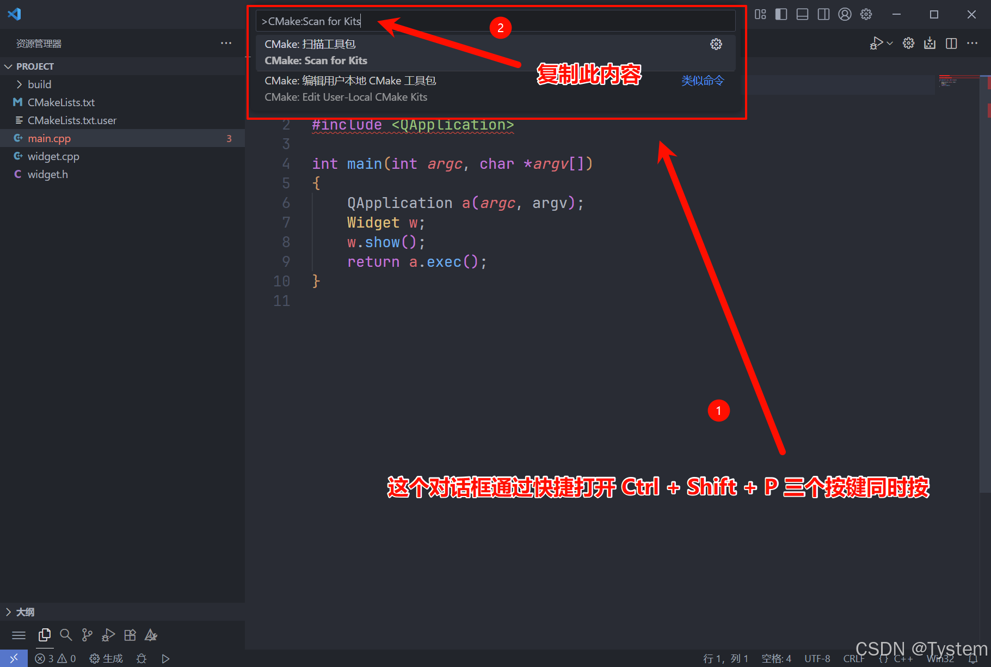Open widget.cpp from the explorer
The height and width of the screenshot is (667, 991).
[x=122, y=156]
